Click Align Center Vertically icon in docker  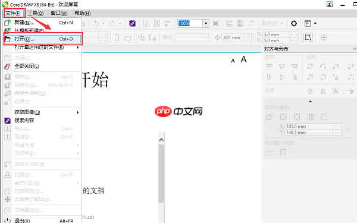[x=282, y=77]
